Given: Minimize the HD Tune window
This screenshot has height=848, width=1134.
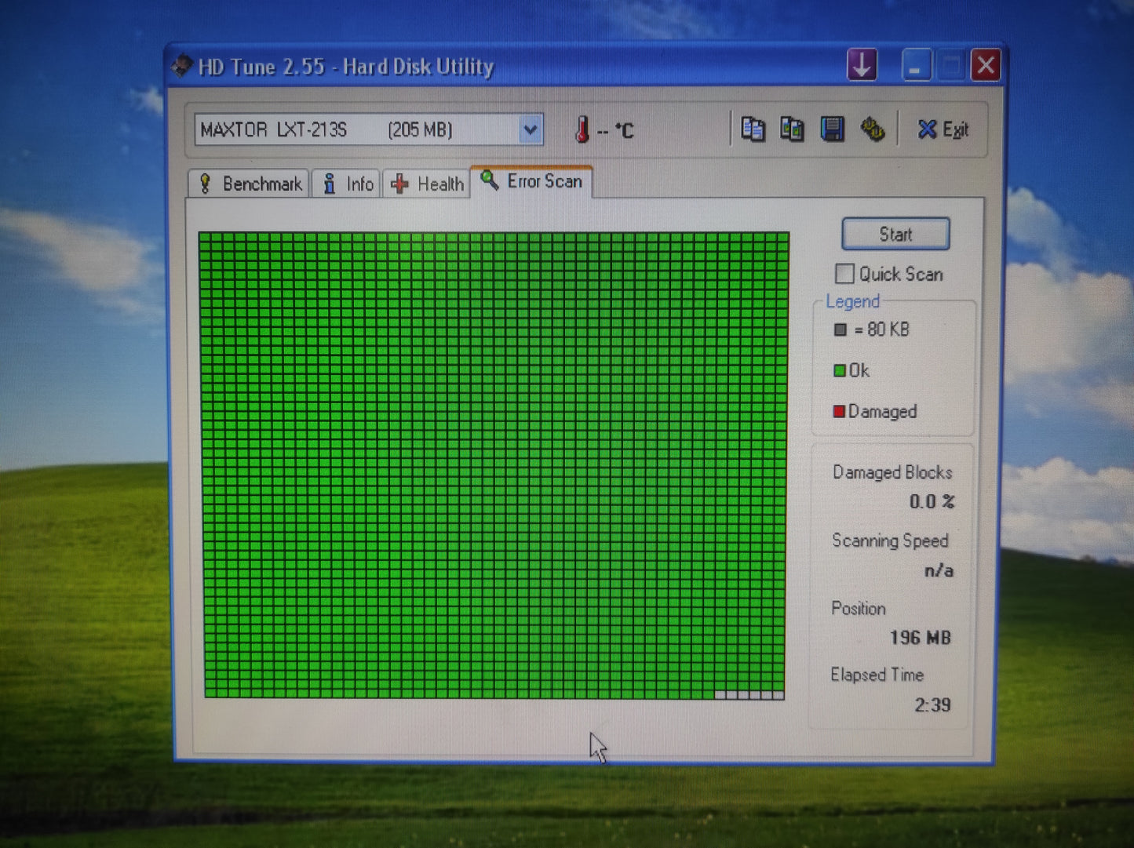Looking at the screenshot, I should [915, 66].
